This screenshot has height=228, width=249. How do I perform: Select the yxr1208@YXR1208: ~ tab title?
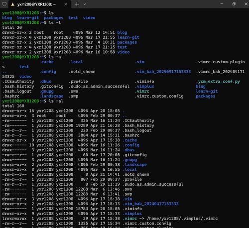[x=36, y=4]
